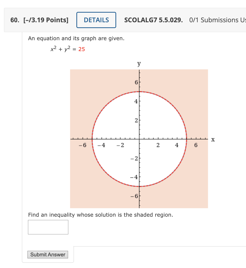Click the Submit Answer button

pyautogui.click(x=48, y=255)
